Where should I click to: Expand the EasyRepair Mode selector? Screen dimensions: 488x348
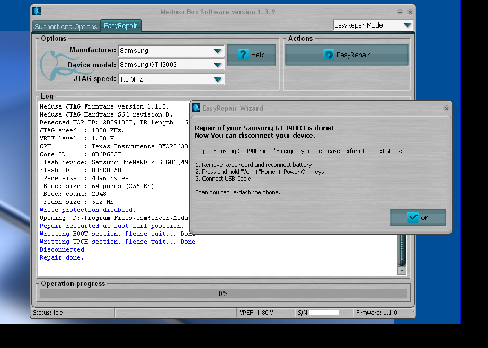[406, 25]
